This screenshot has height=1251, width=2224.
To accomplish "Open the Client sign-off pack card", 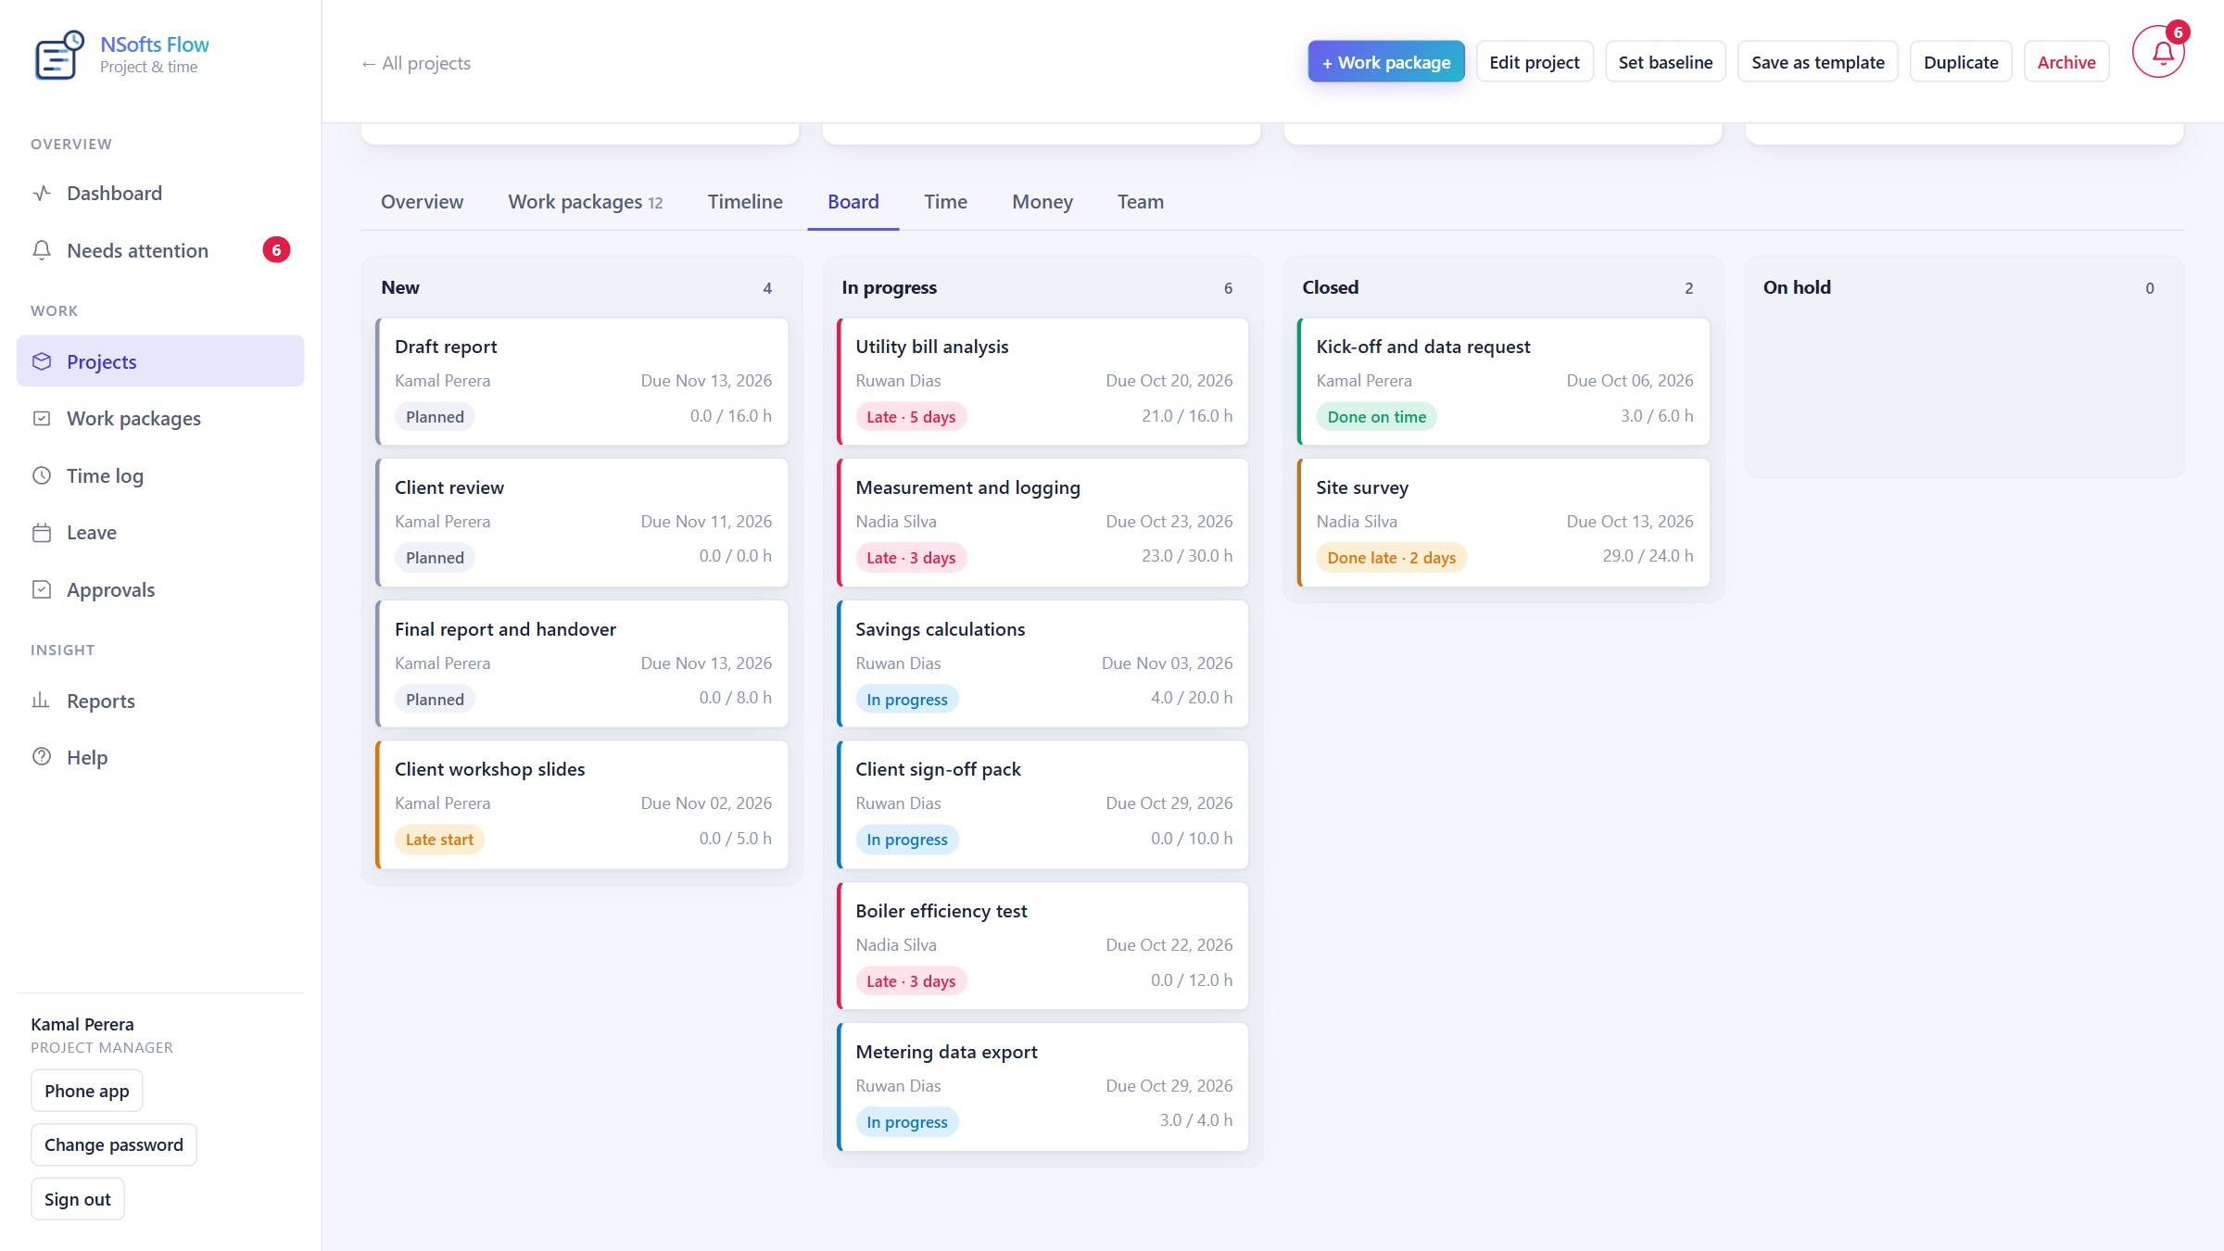I will (x=1042, y=804).
